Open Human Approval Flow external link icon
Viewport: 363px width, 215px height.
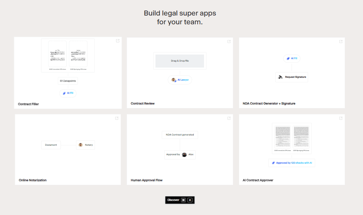coord(229,118)
